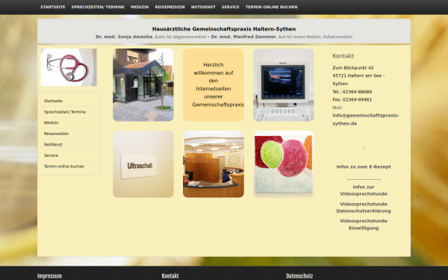Viewport: 448px width, 280px height.
Task: Open Notdienst in the top navigation bar
Action: pyautogui.click(x=203, y=7)
